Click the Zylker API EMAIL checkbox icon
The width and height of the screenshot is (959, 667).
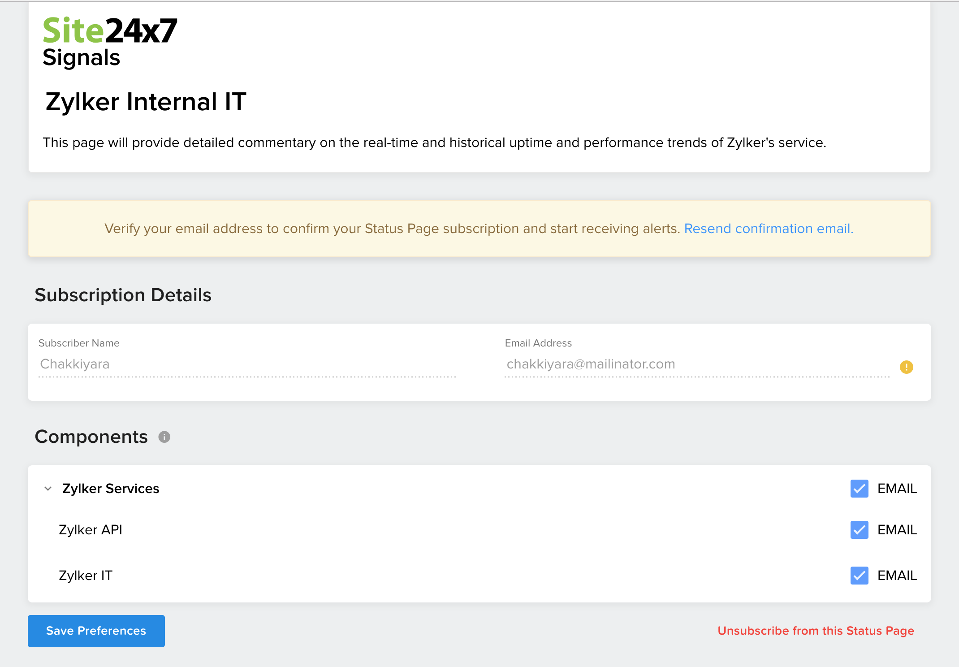(859, 529)
